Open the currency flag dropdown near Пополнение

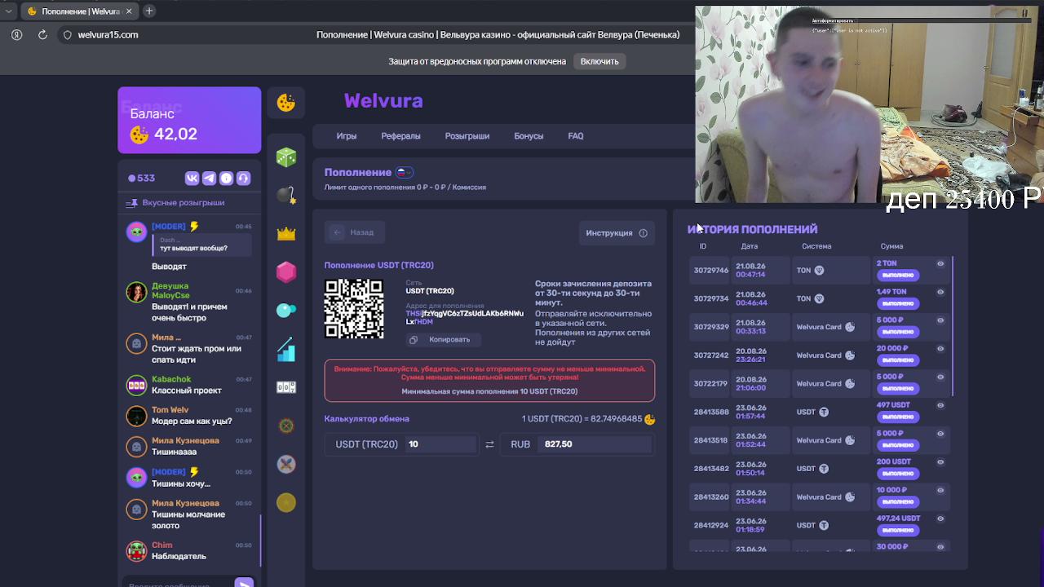coord(405,172)
